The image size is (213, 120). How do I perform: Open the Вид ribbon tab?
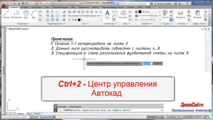coord(73,7)
